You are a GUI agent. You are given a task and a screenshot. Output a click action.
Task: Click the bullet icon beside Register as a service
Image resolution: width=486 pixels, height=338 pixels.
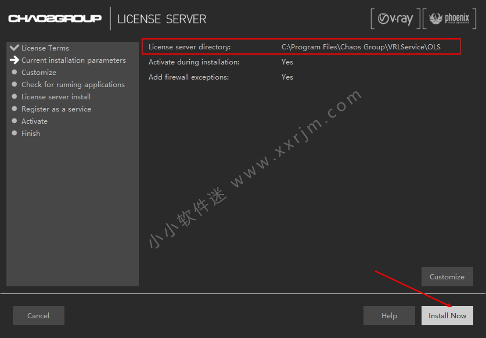[15, 109]
